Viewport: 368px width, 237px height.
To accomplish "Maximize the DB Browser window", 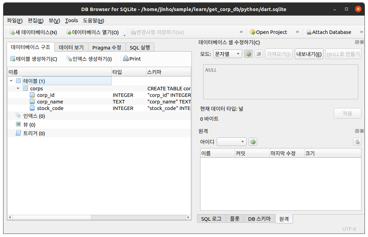I will (x=346, y=9).
